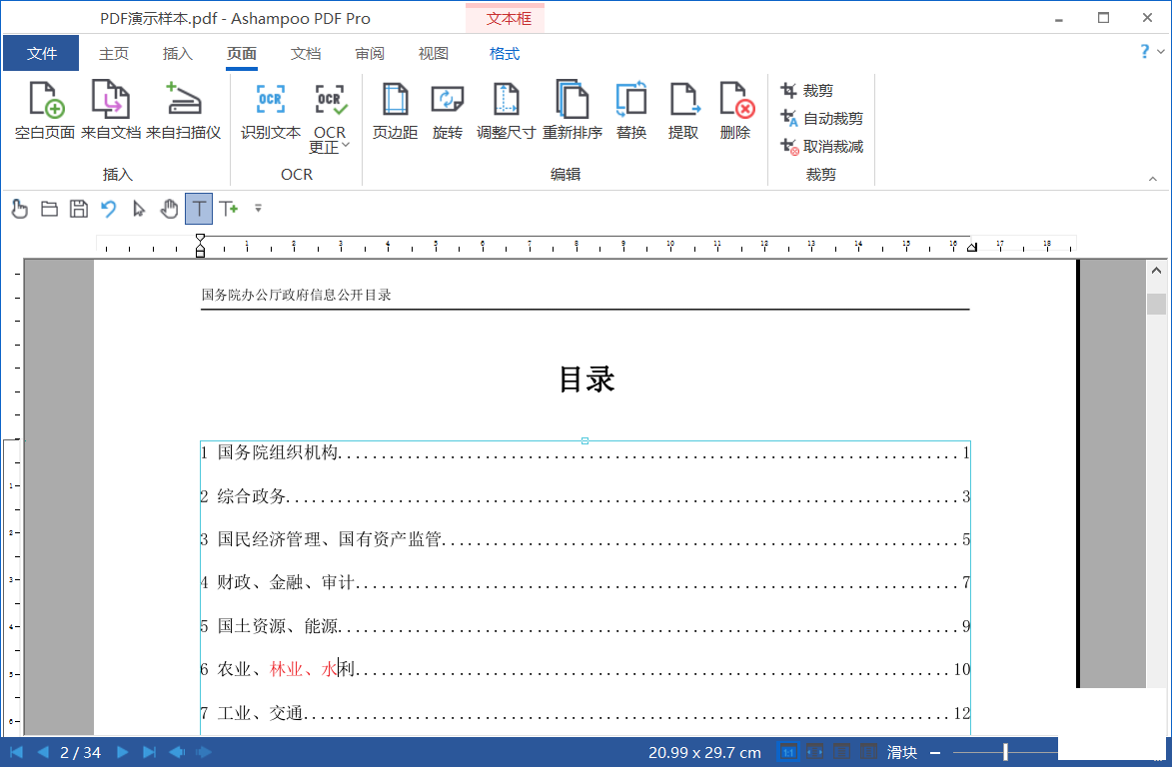Click the zoom out minus button
The image size is (1172, 767).
pyautogui.click(x=934, y=753)
